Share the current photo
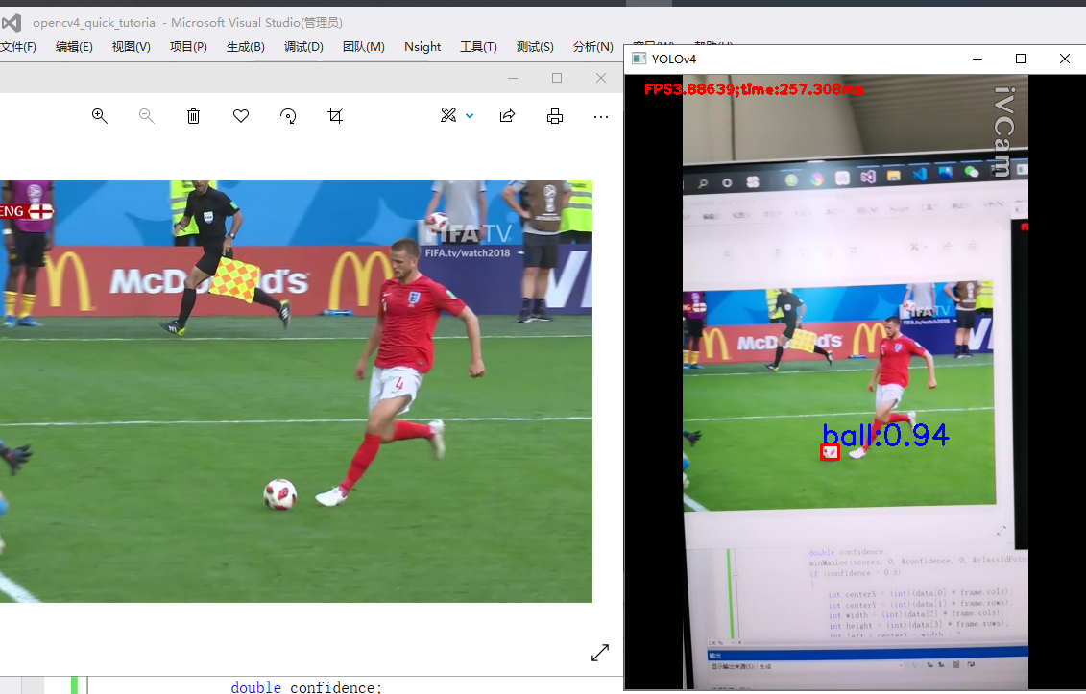The height and width of the screenshot is (694, 1086). pyautogui.click(x=507, y=115)
